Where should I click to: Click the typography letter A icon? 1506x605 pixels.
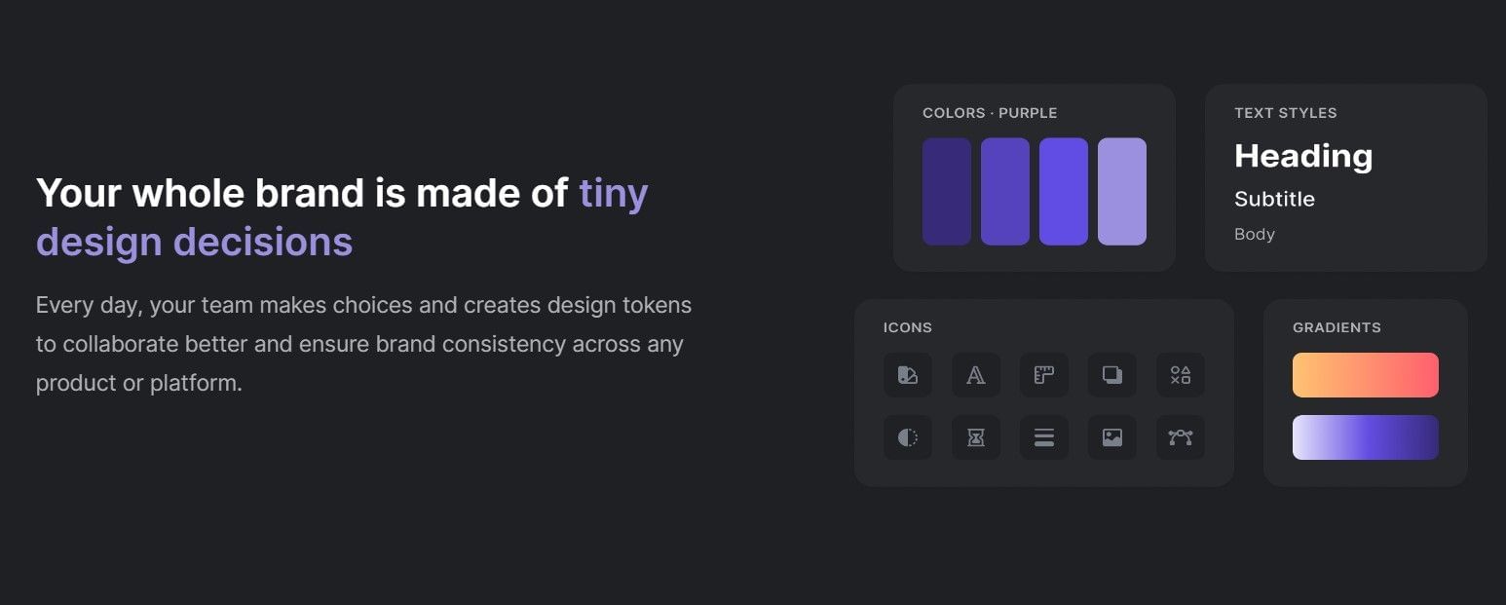coord(975,375)
